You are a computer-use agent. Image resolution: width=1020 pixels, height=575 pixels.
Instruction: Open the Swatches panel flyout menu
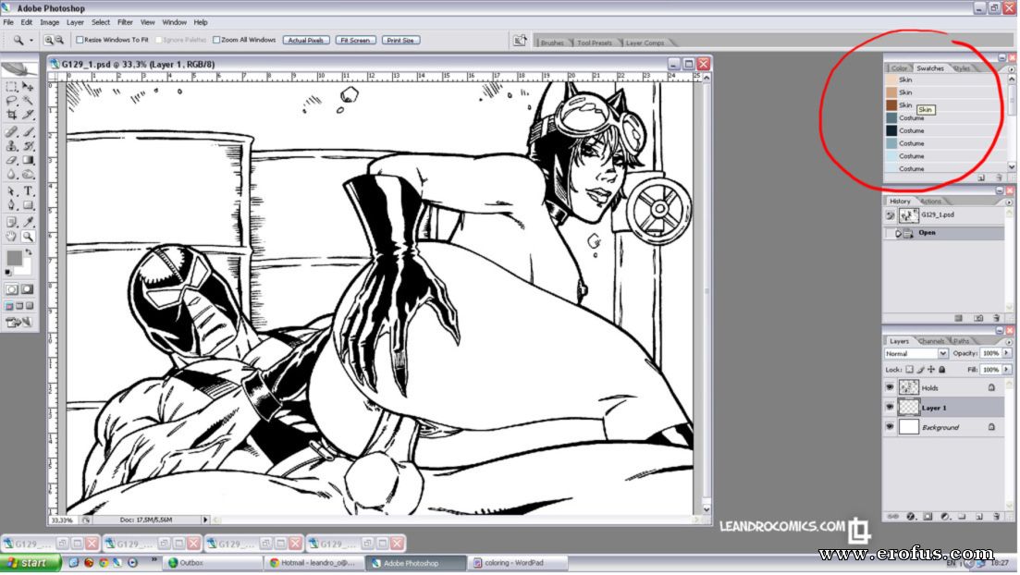[1011, 69]
